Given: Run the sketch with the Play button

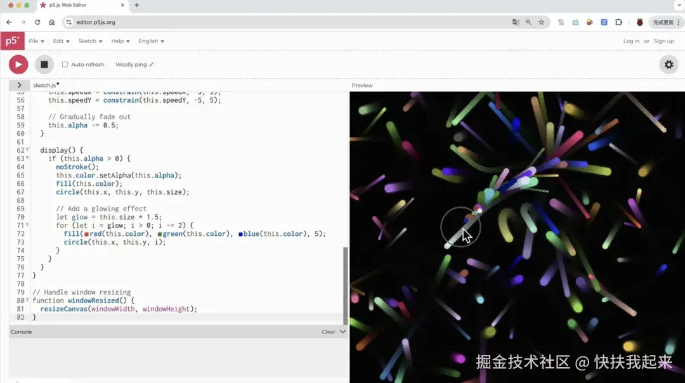Looking at the screenshot, I should [18, 65].
